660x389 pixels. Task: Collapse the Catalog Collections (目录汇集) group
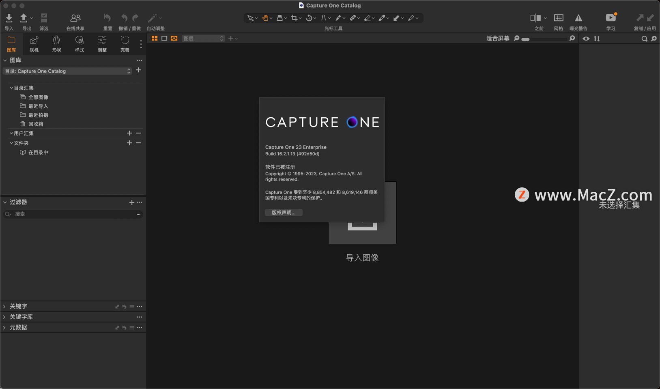(11, 88)
